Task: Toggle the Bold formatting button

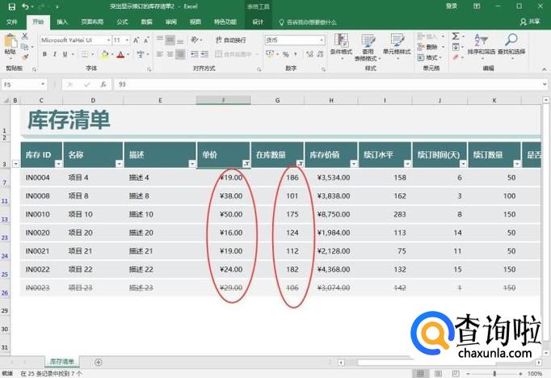Action: (x=43, y=55)
